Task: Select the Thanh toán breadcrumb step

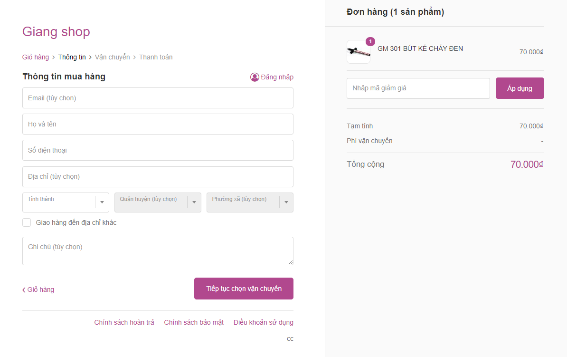Action: 156,57
